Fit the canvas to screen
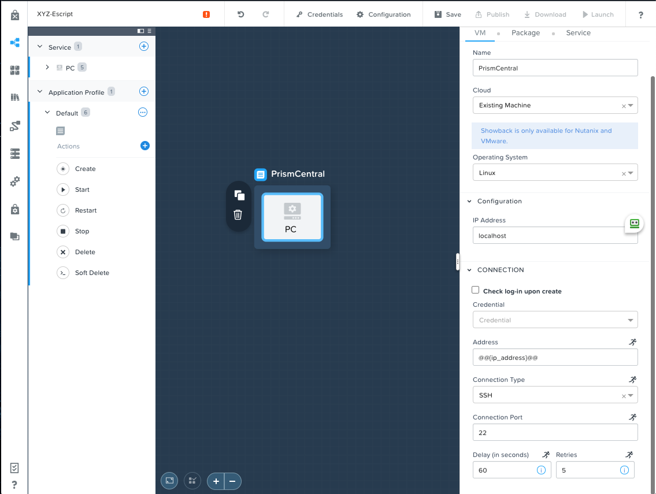 coord(169,481)
